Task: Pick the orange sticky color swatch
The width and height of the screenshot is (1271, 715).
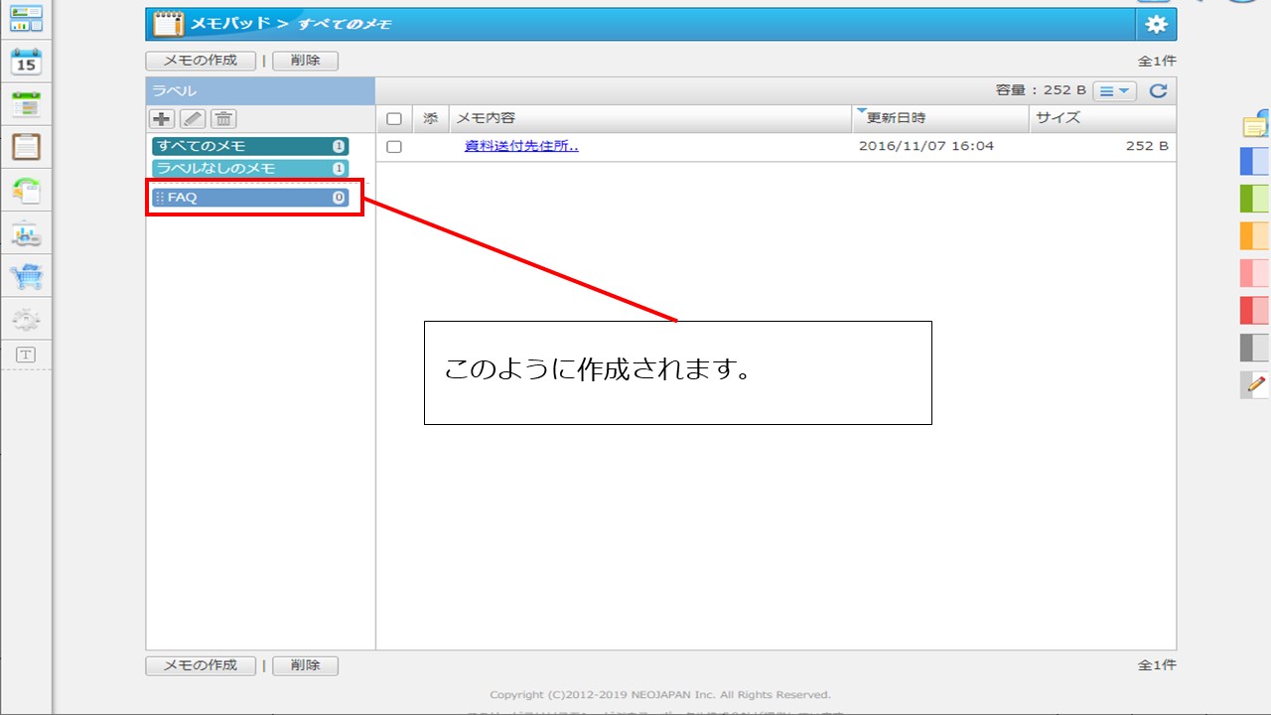Action: click(1255, 235)
